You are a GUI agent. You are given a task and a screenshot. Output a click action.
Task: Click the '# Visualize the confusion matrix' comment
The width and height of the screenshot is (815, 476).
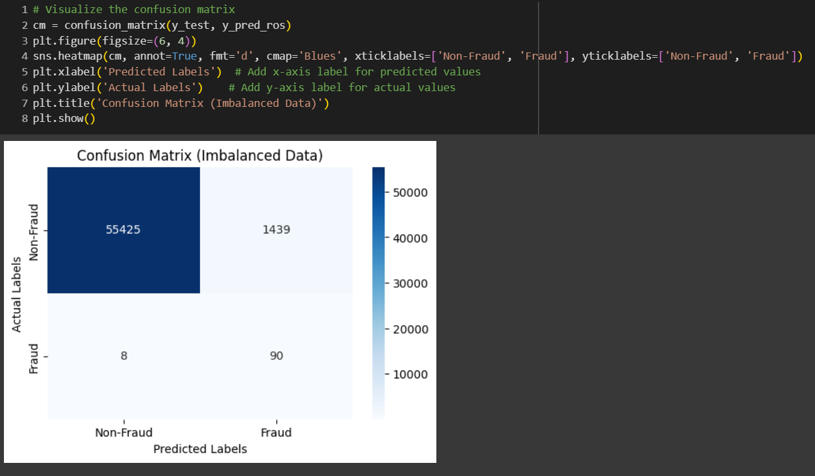click(139, 10)
